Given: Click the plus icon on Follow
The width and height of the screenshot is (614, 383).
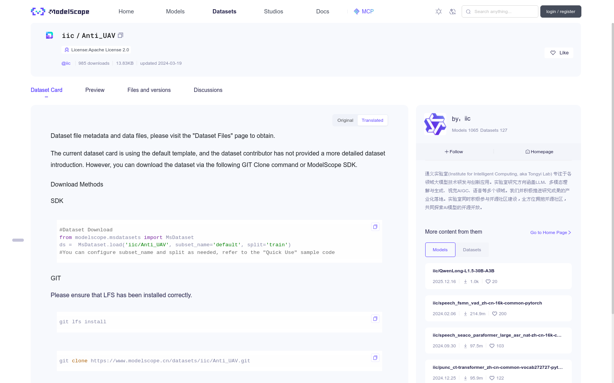Looking at the screenshot, I should (x=447, y=152).
